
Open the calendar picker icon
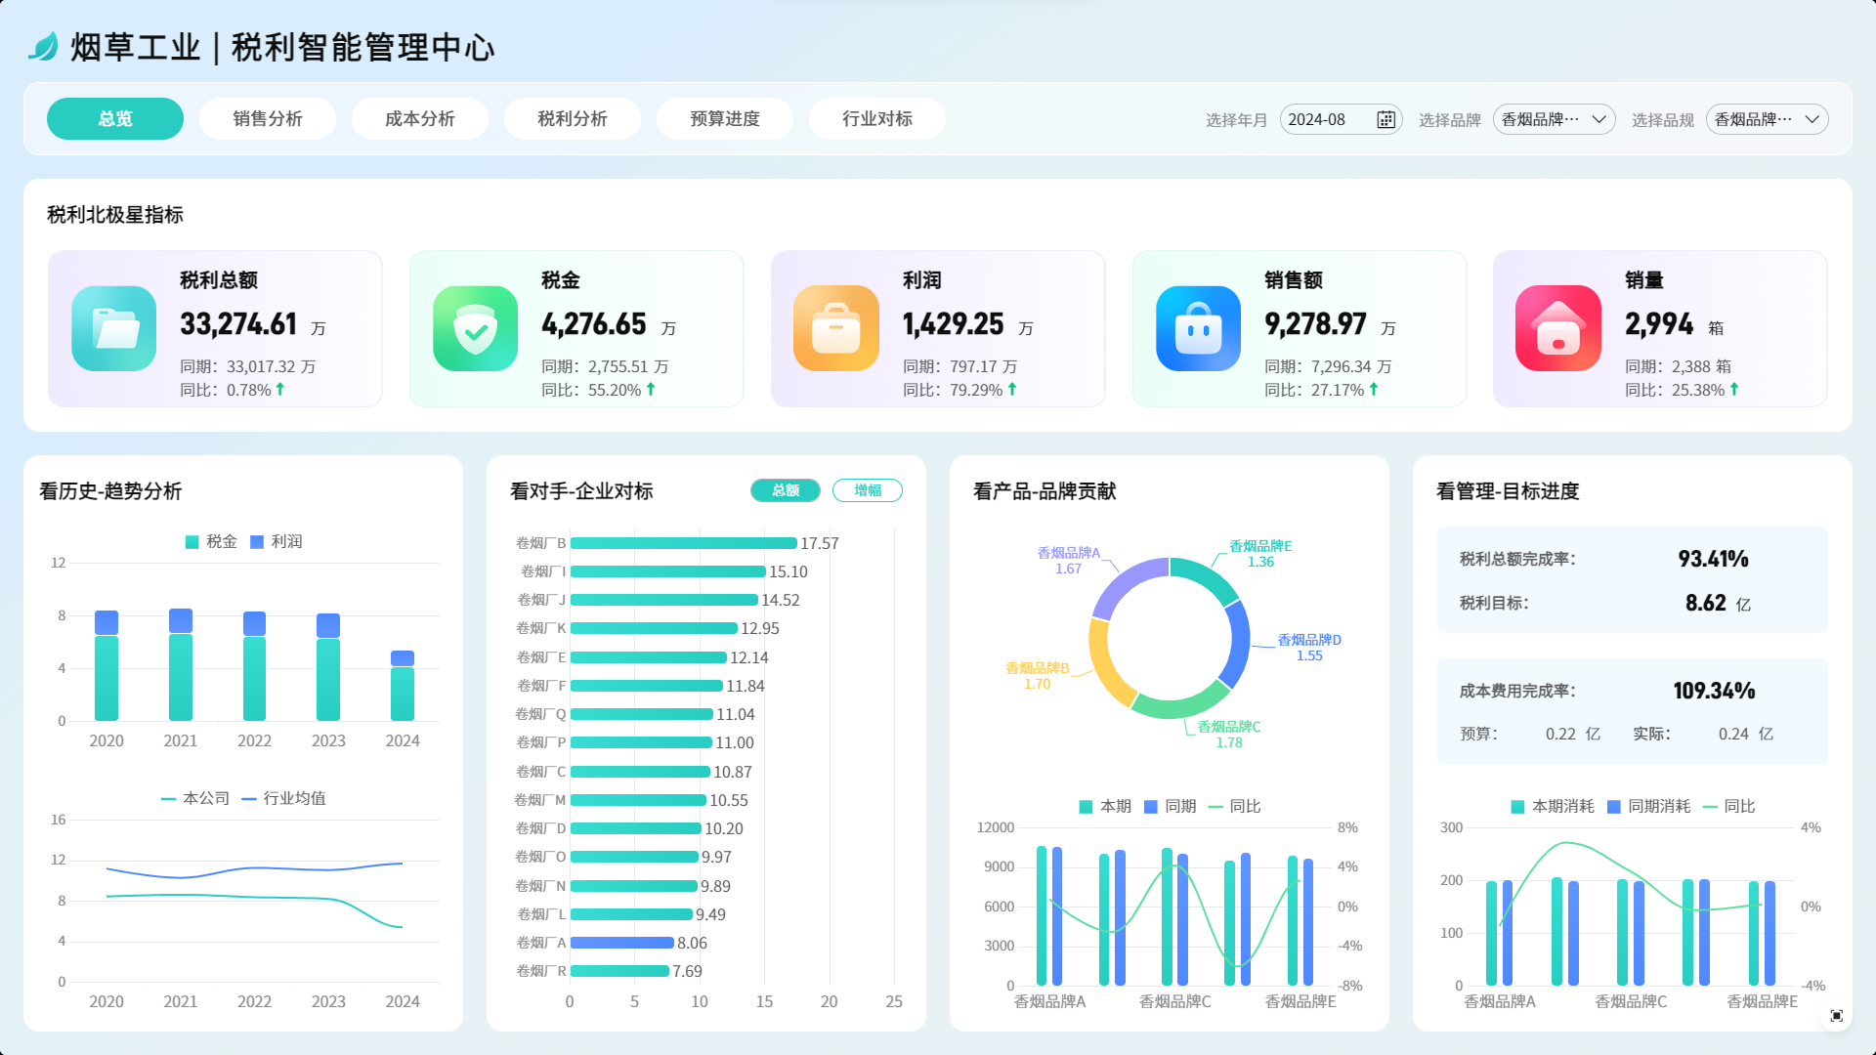coord(1386,119)
